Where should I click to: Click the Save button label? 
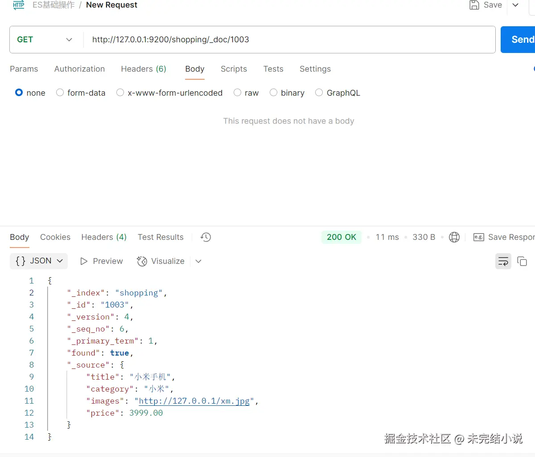coord(493,5)
